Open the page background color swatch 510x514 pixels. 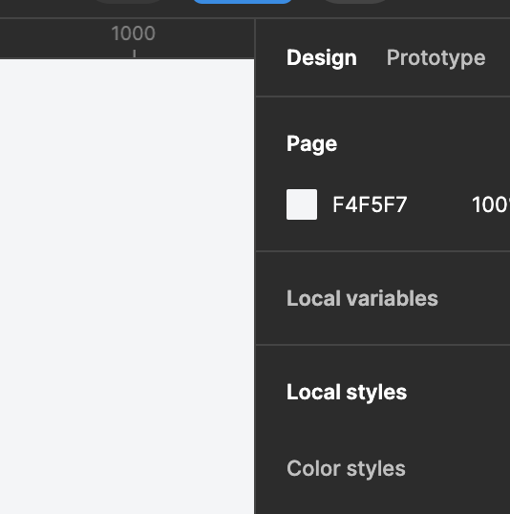click(302, 204)
